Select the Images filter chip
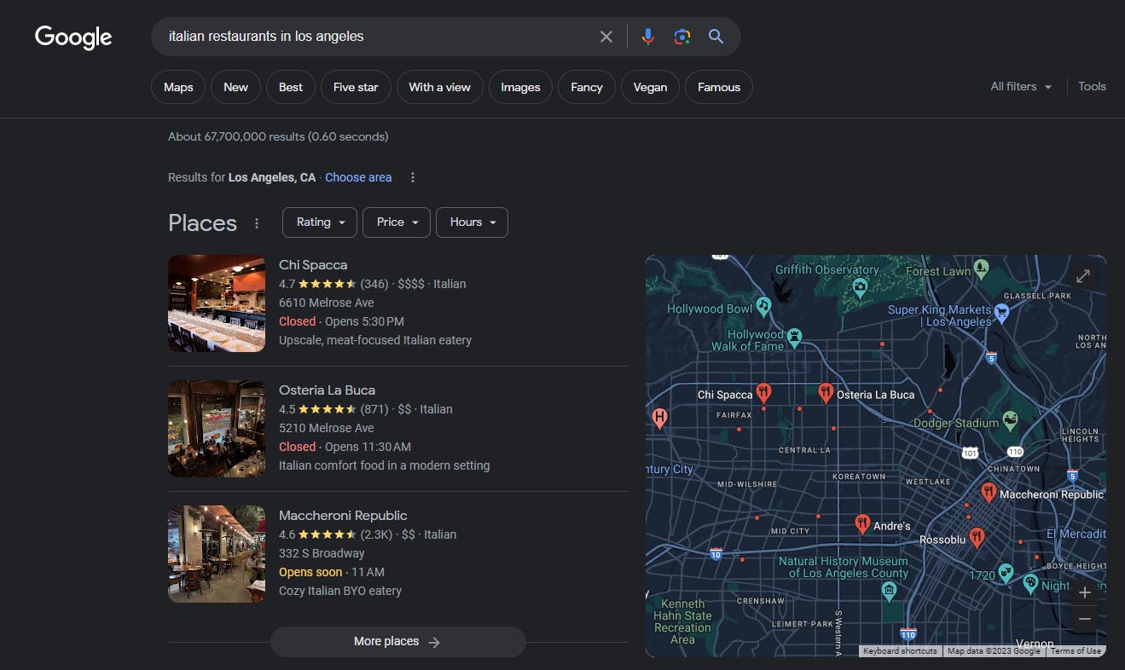 click(520, 87)
